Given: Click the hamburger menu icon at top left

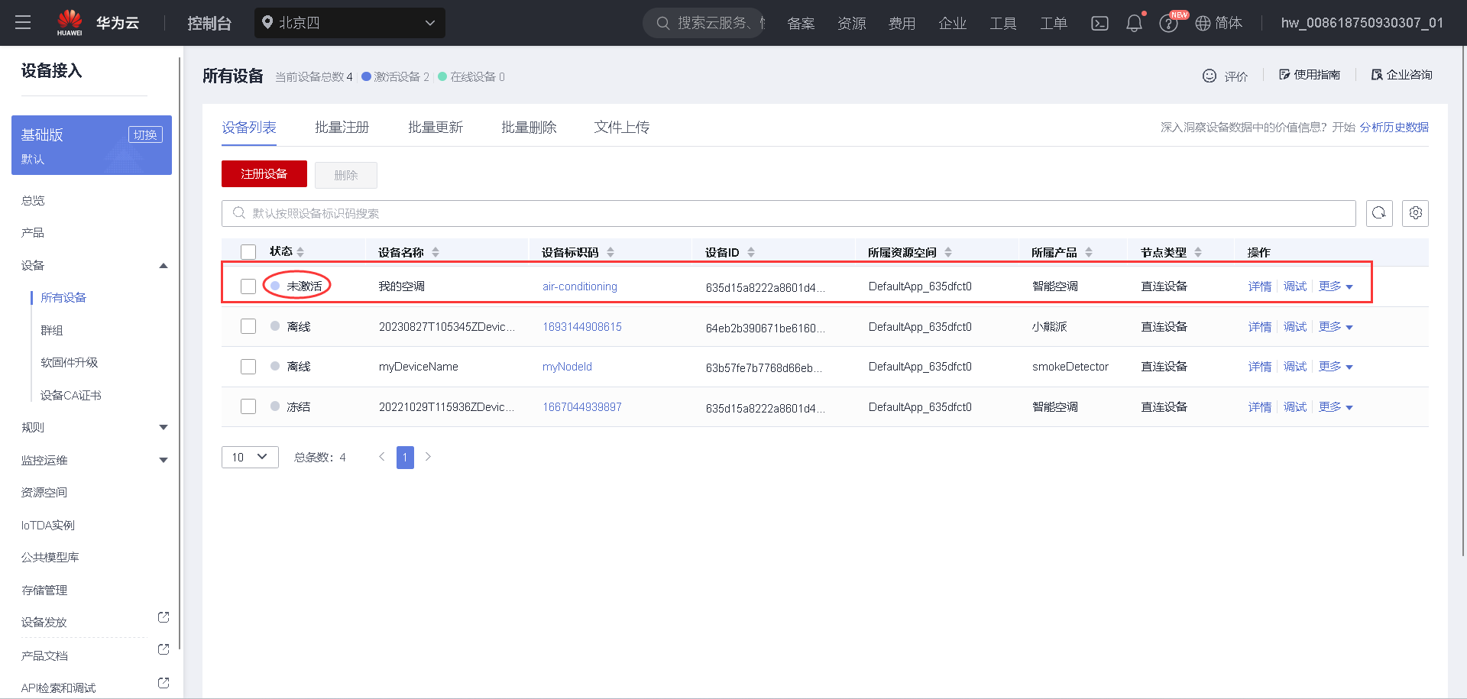Looking at the screenshot, I should click(23, 22).
